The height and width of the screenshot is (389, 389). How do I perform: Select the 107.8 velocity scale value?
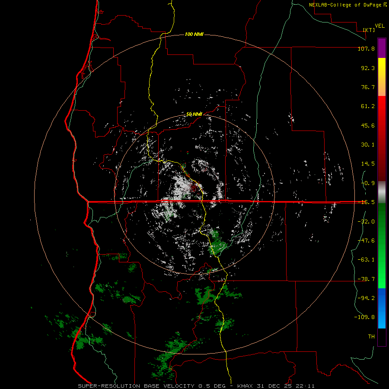click(366, 48)
